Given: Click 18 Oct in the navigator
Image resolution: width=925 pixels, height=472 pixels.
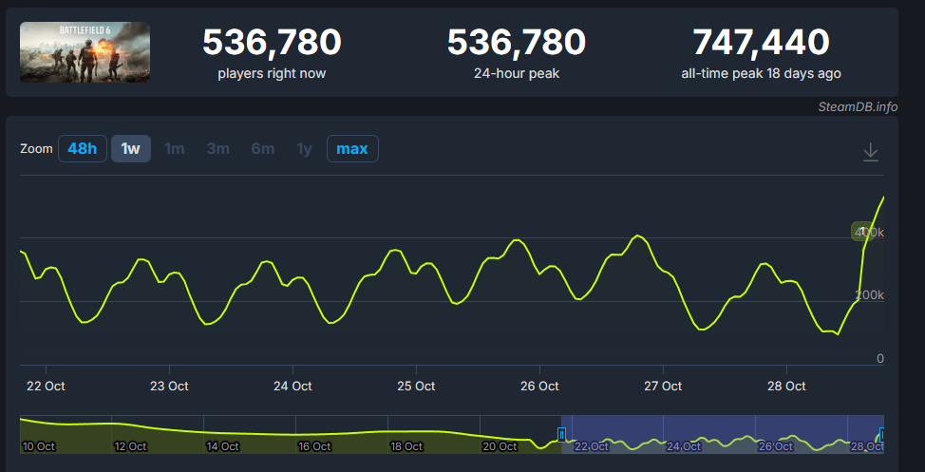Looking at the screenshot, I should click(406, 446).
